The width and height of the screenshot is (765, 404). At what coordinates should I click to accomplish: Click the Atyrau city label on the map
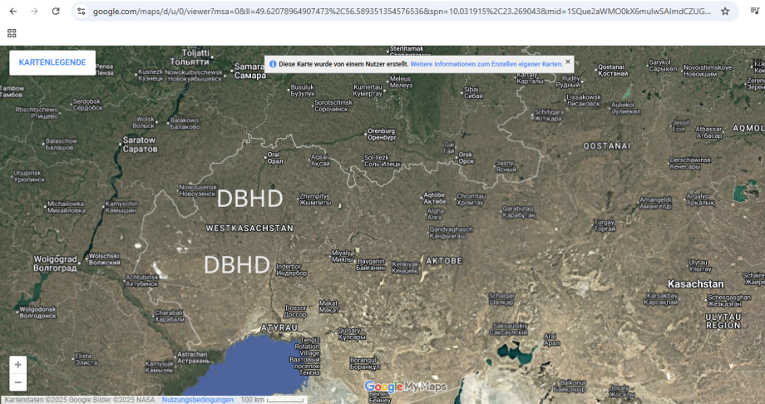tap(279, 328)
